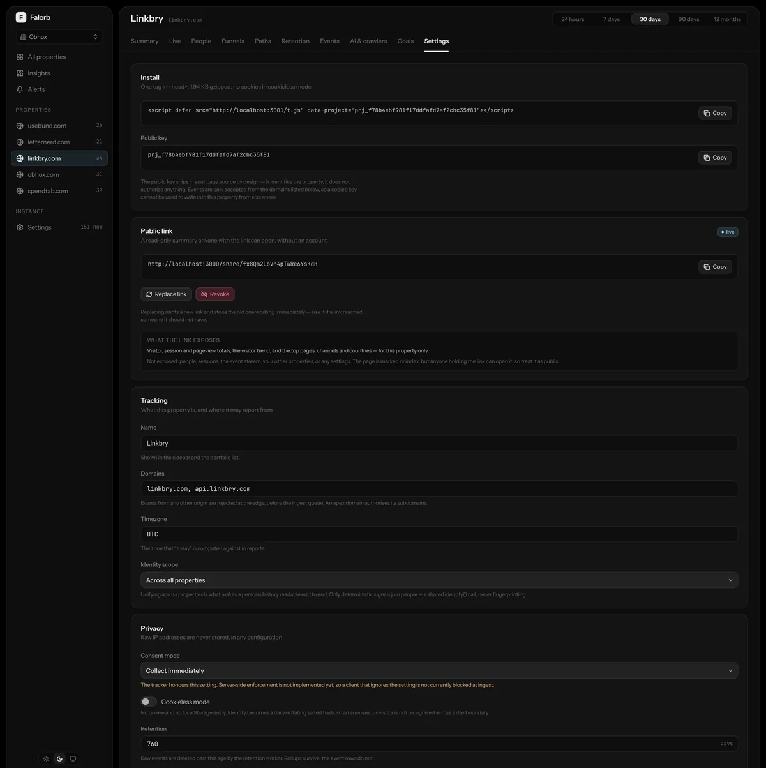Select 7 days time range
This screenshot has width=766, height=768.
[x=612, y=19]
